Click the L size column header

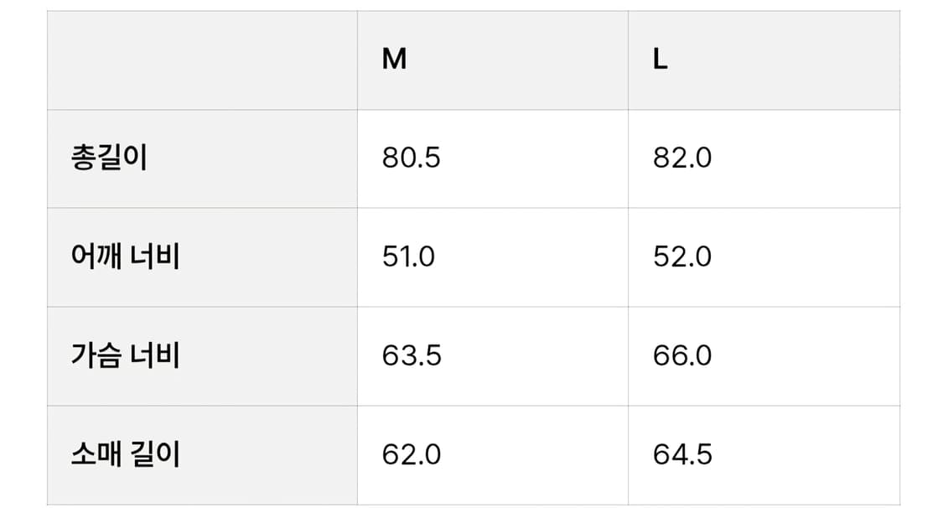click(x=661, y=60)
